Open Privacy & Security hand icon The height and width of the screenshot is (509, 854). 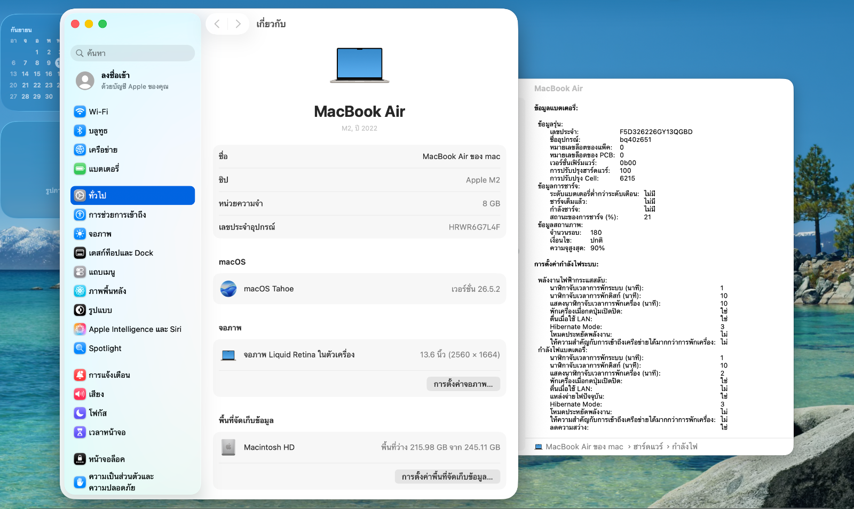[80, 482]
